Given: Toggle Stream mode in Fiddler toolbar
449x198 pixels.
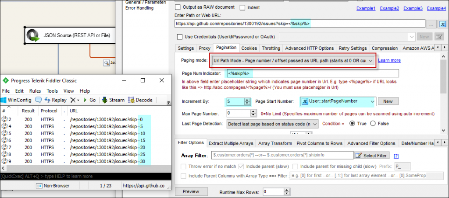Looking at the screenshot, I should click(x=105, y=100).
